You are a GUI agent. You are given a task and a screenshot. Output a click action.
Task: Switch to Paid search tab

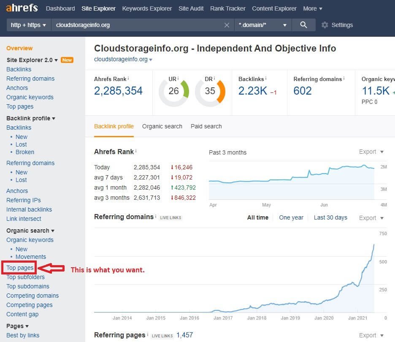click(206, 126)
